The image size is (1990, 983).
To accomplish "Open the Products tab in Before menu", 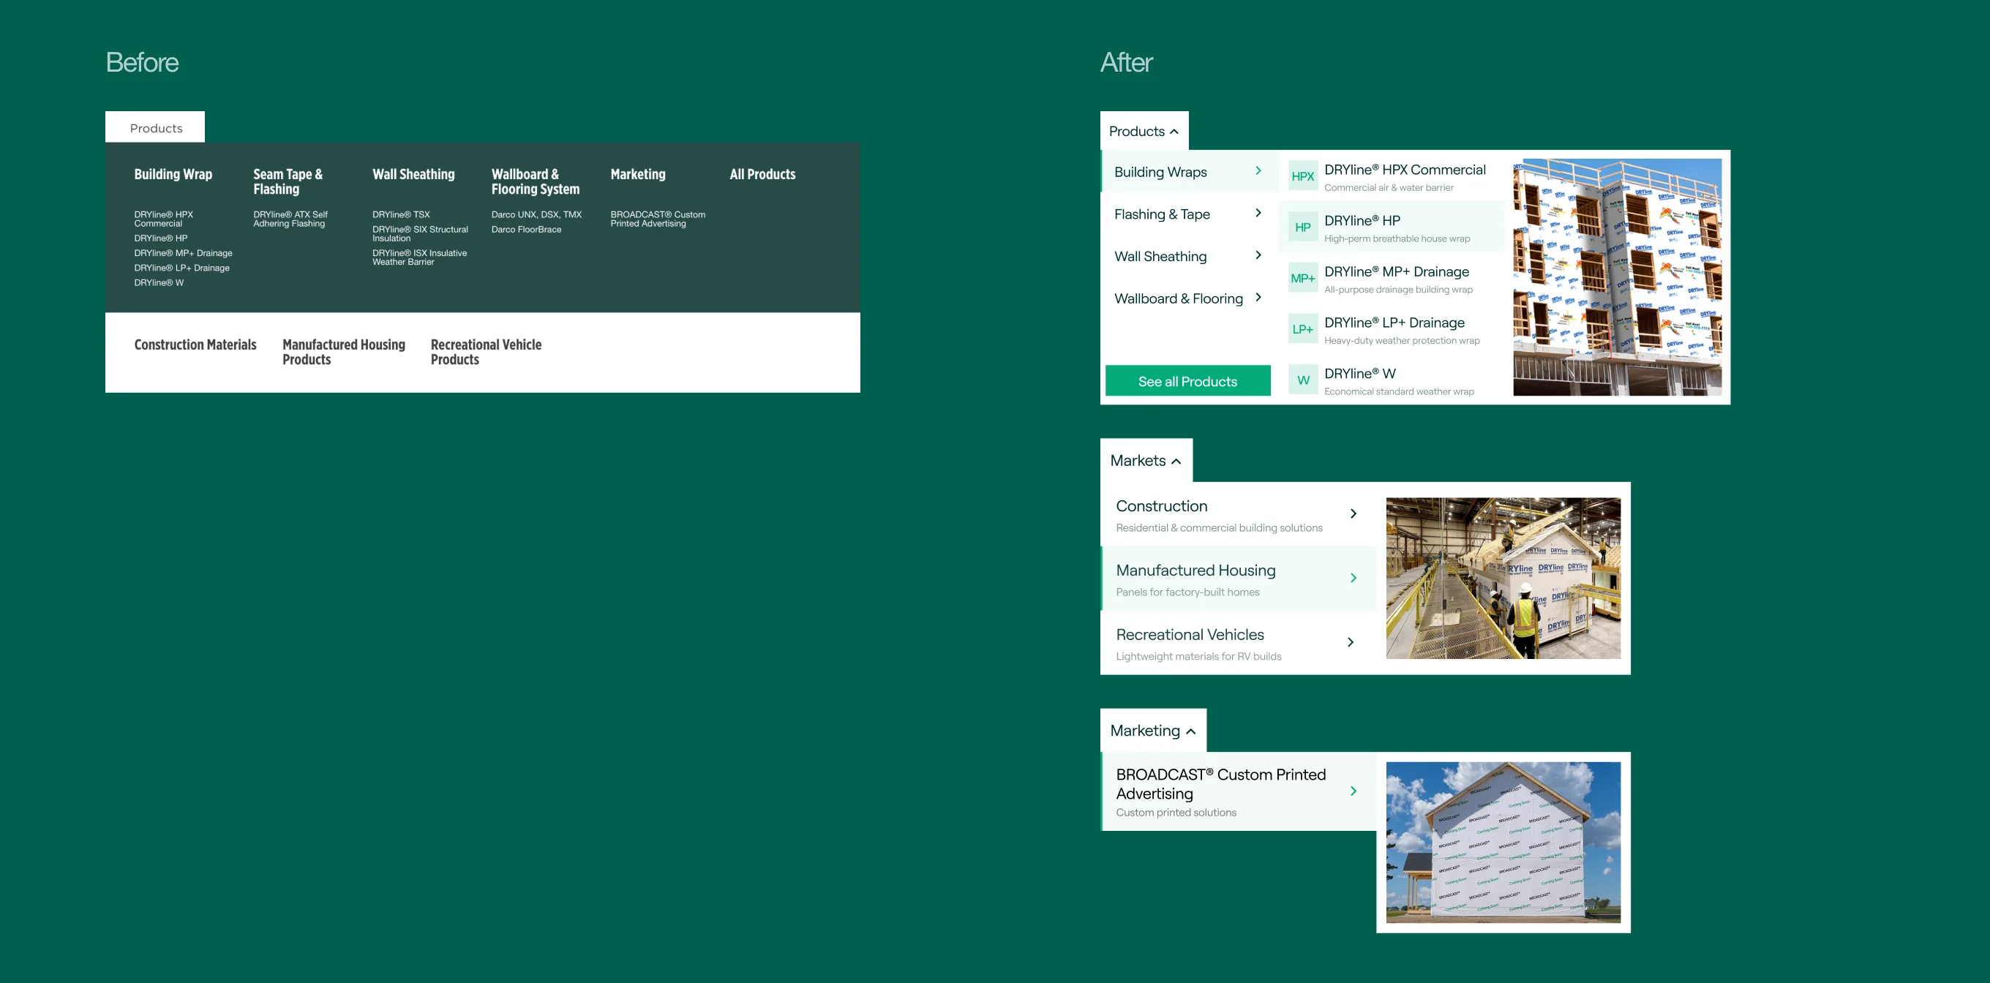I will (155, 127).
